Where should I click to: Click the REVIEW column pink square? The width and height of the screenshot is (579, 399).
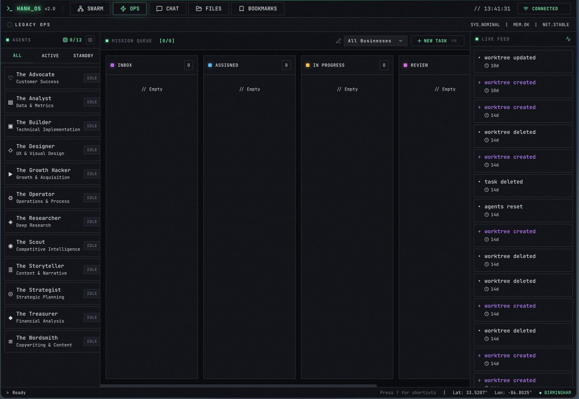(405, 65)
